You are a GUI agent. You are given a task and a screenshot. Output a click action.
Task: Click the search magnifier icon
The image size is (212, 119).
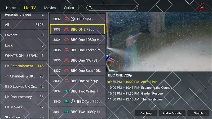click(x=90, y=8)
